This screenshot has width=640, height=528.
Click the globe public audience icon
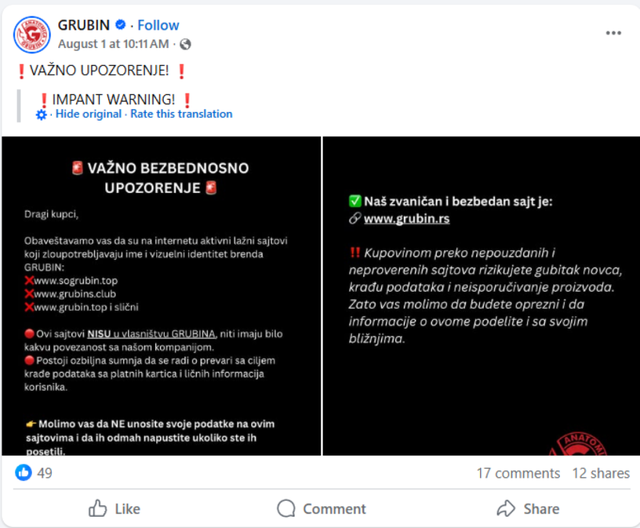pyautogui.click(x=185, y=44)
